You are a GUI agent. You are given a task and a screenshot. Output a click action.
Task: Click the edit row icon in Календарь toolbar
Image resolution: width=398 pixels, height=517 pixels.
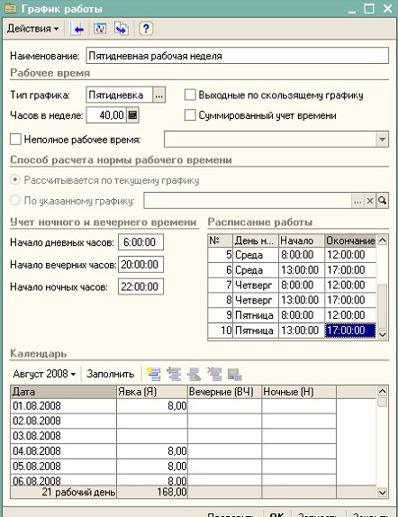194,374
